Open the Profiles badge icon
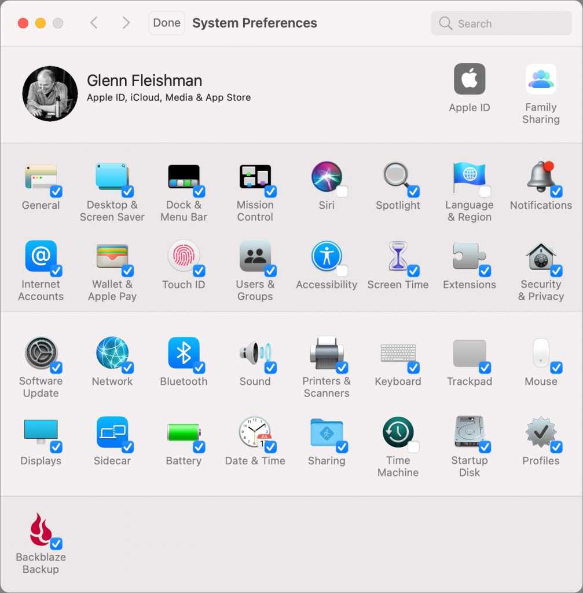Screen dimensions: 583x593 [x=541, y=432]
